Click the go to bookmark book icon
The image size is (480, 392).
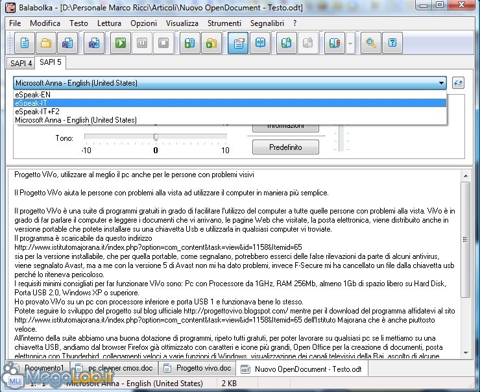point(334,43)
